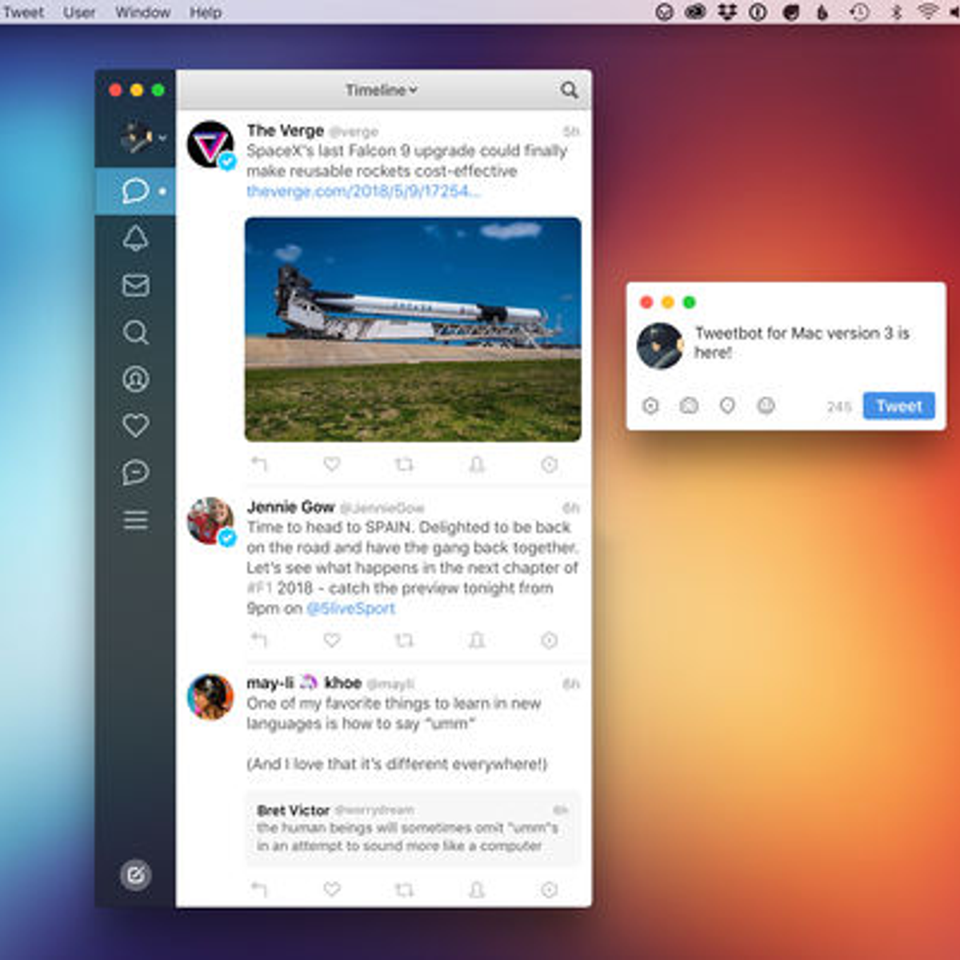Add location in compose window
960x960 pixels.
pos(727,406)
